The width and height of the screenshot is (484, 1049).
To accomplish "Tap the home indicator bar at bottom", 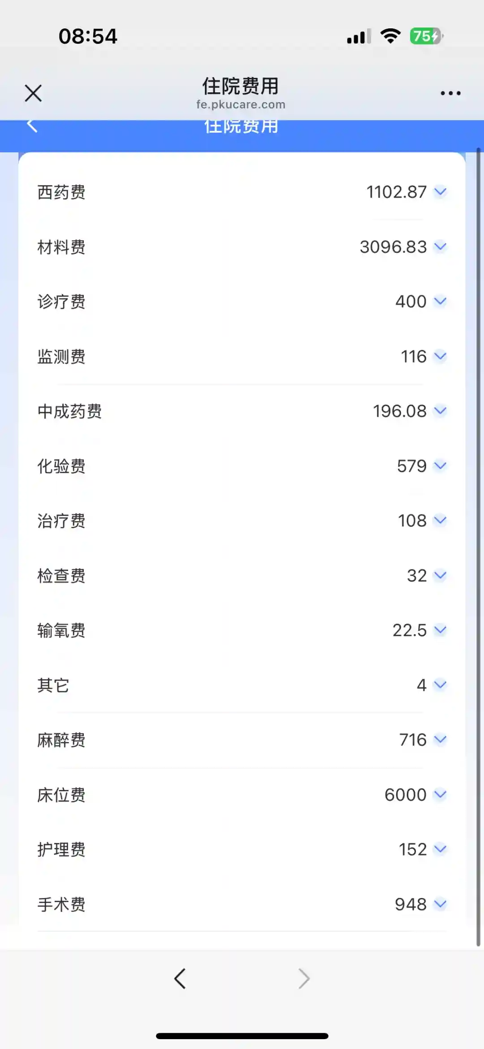I will pos(242,1036).
